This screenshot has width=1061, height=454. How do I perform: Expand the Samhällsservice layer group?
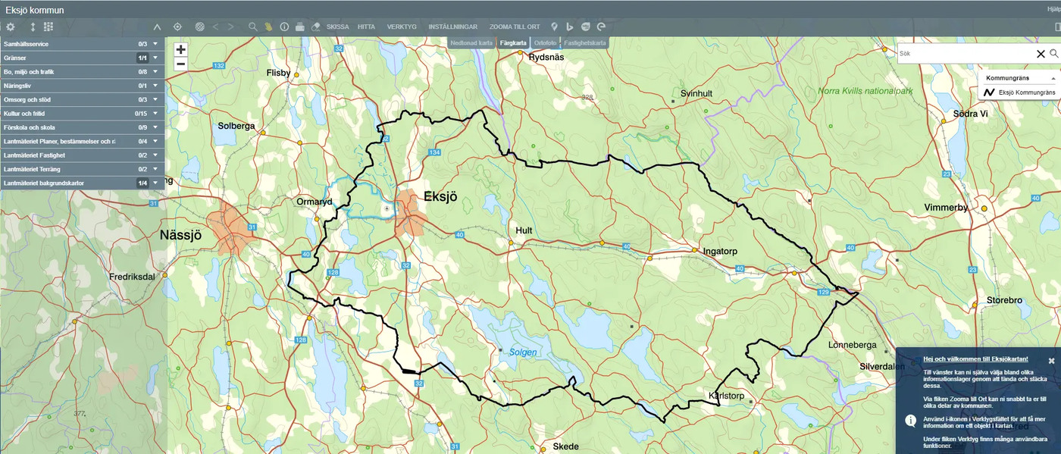point(154,44)
